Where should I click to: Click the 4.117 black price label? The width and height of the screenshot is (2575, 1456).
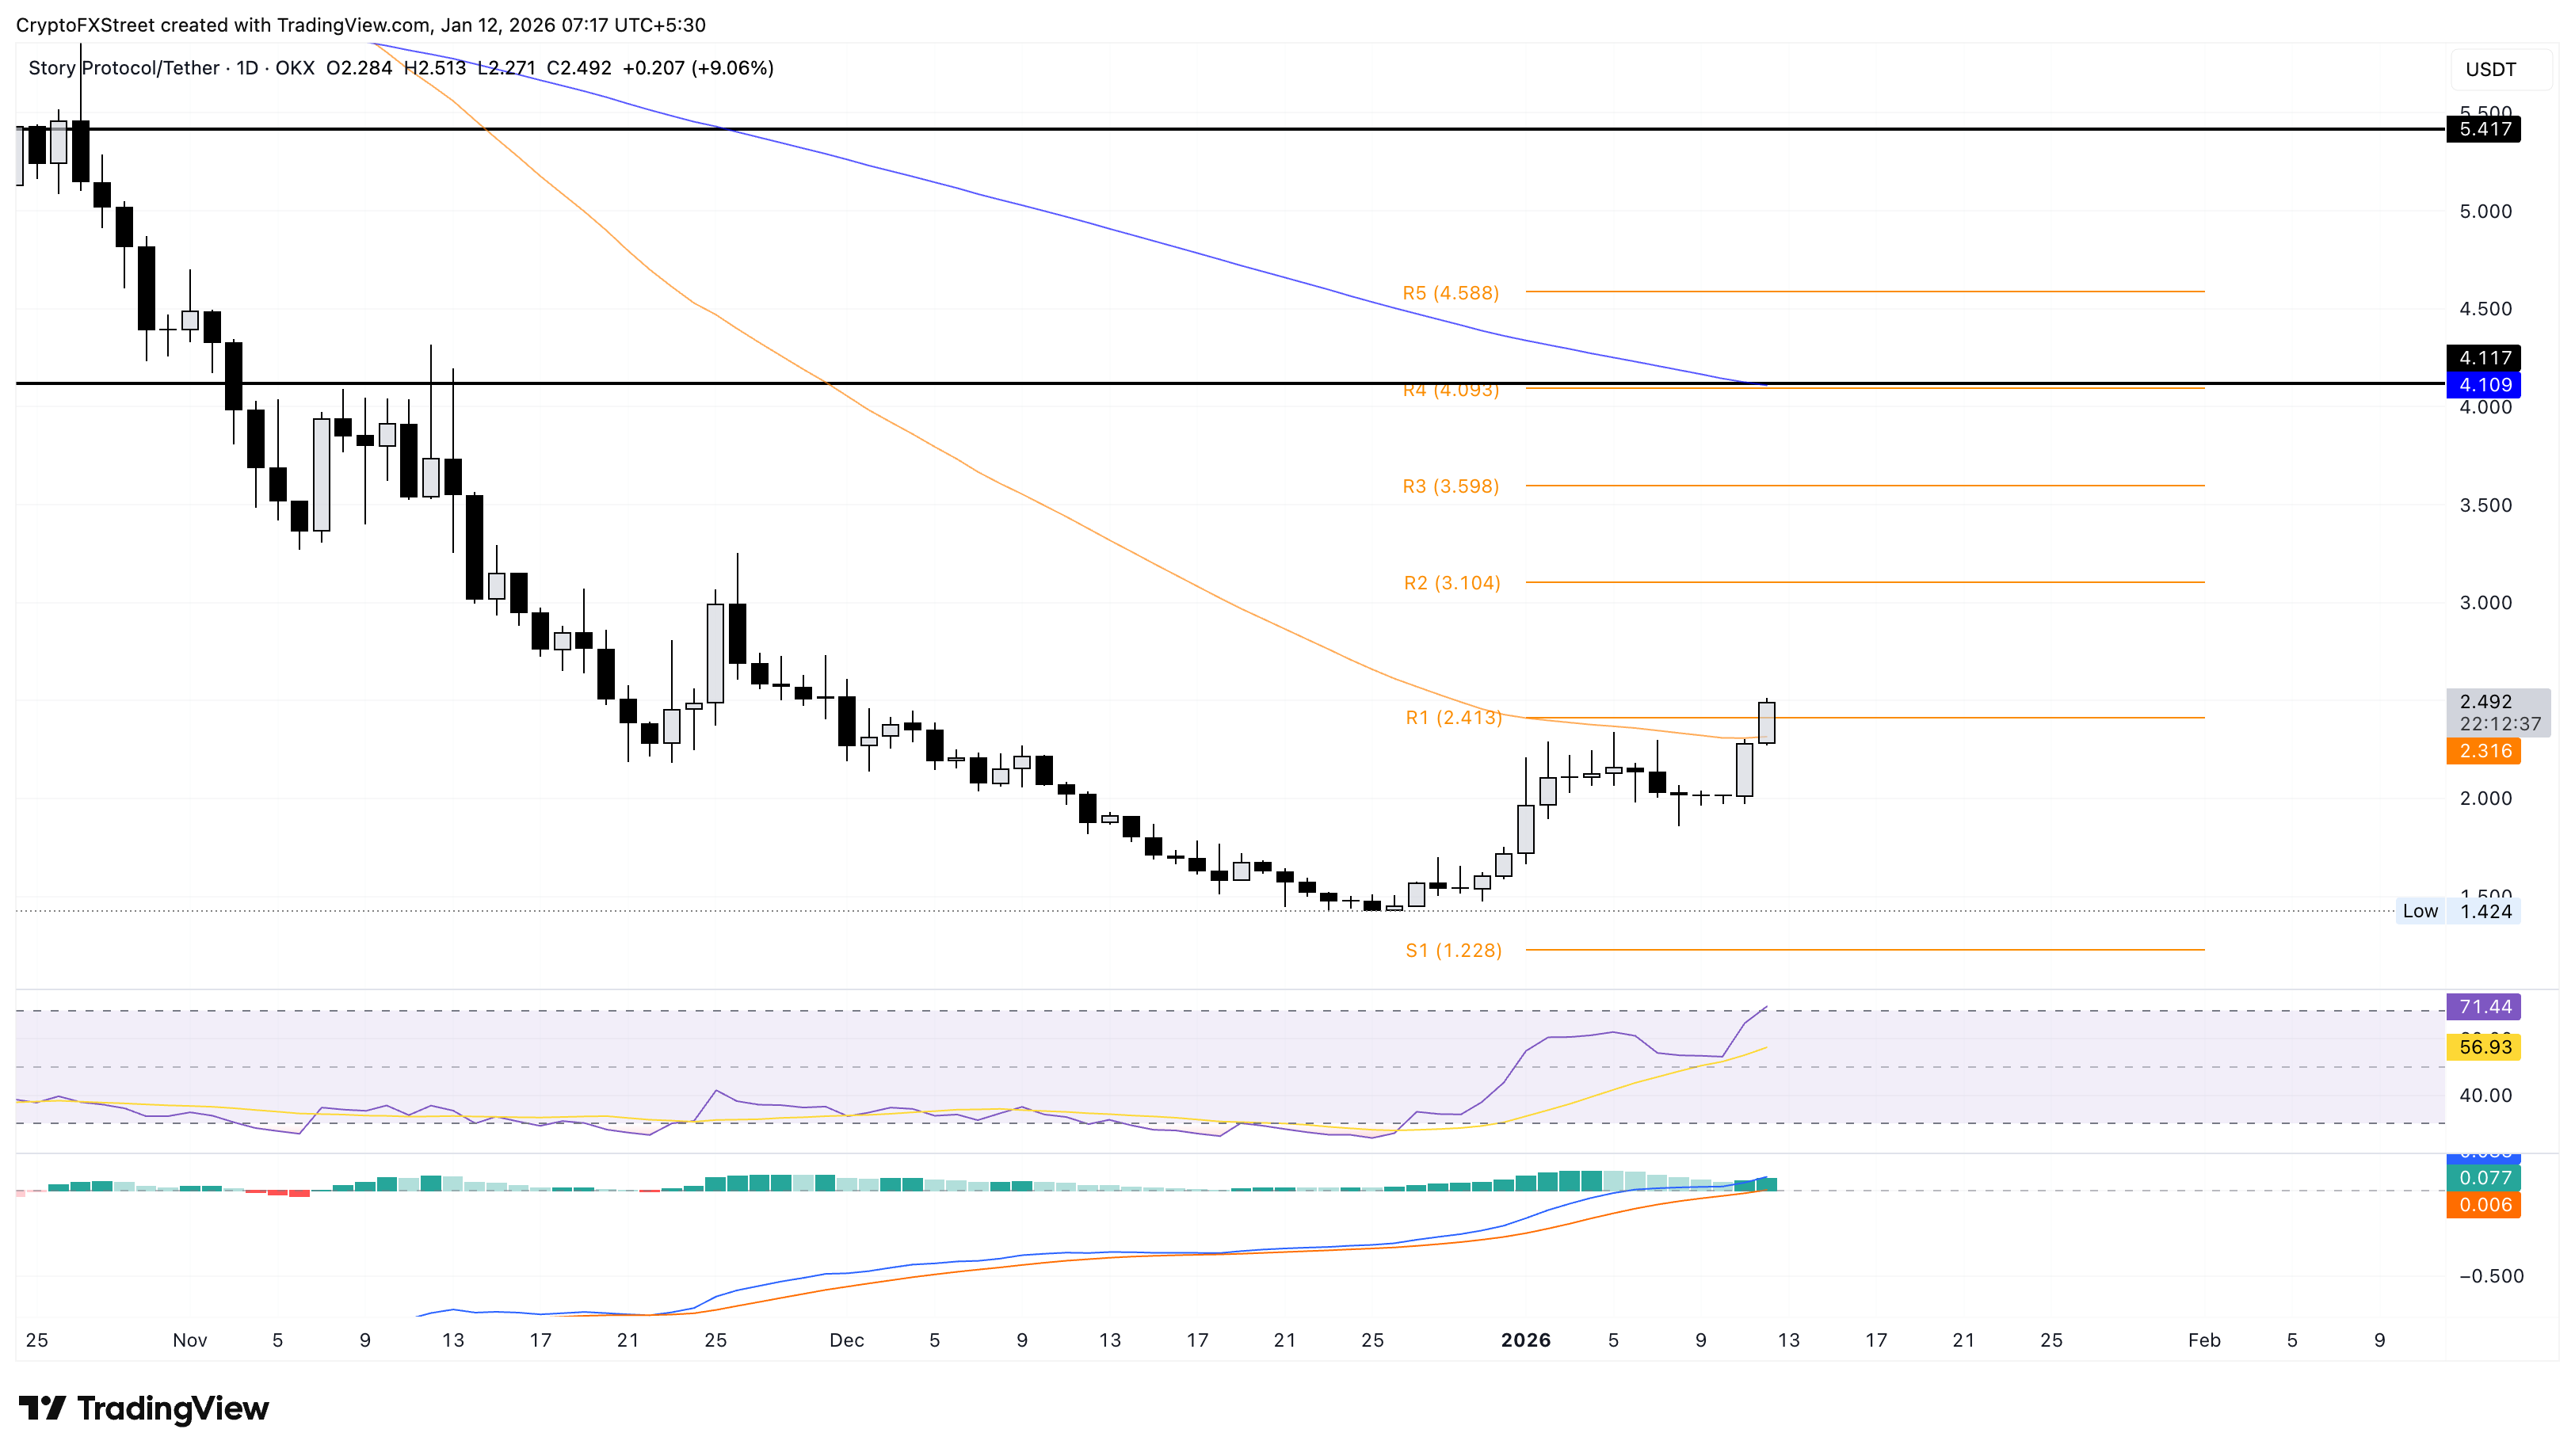coord(2484,358)
